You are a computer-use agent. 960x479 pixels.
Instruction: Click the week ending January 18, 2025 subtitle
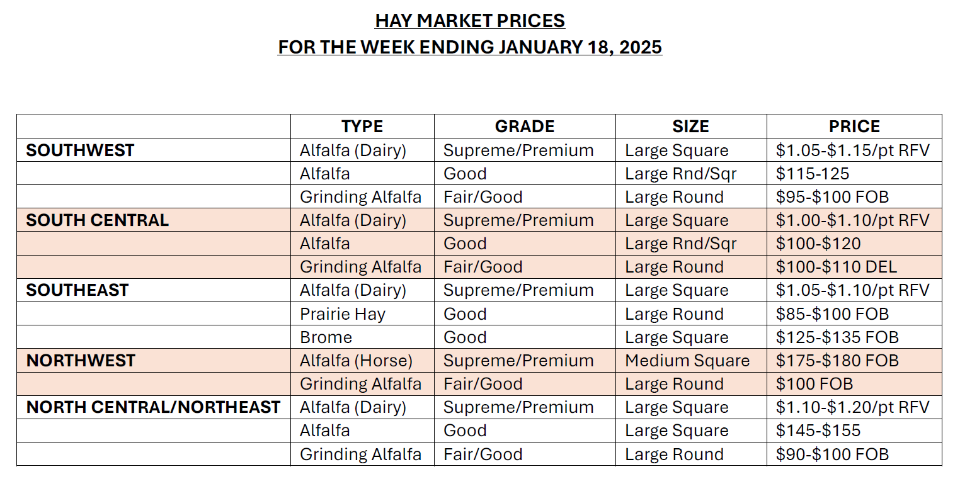click(x=470, y=47)
